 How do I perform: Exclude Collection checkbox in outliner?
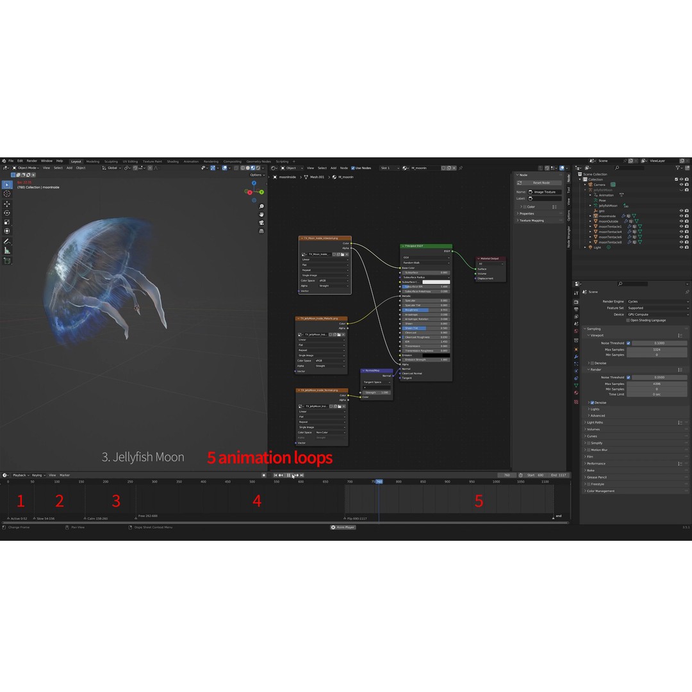676,179
